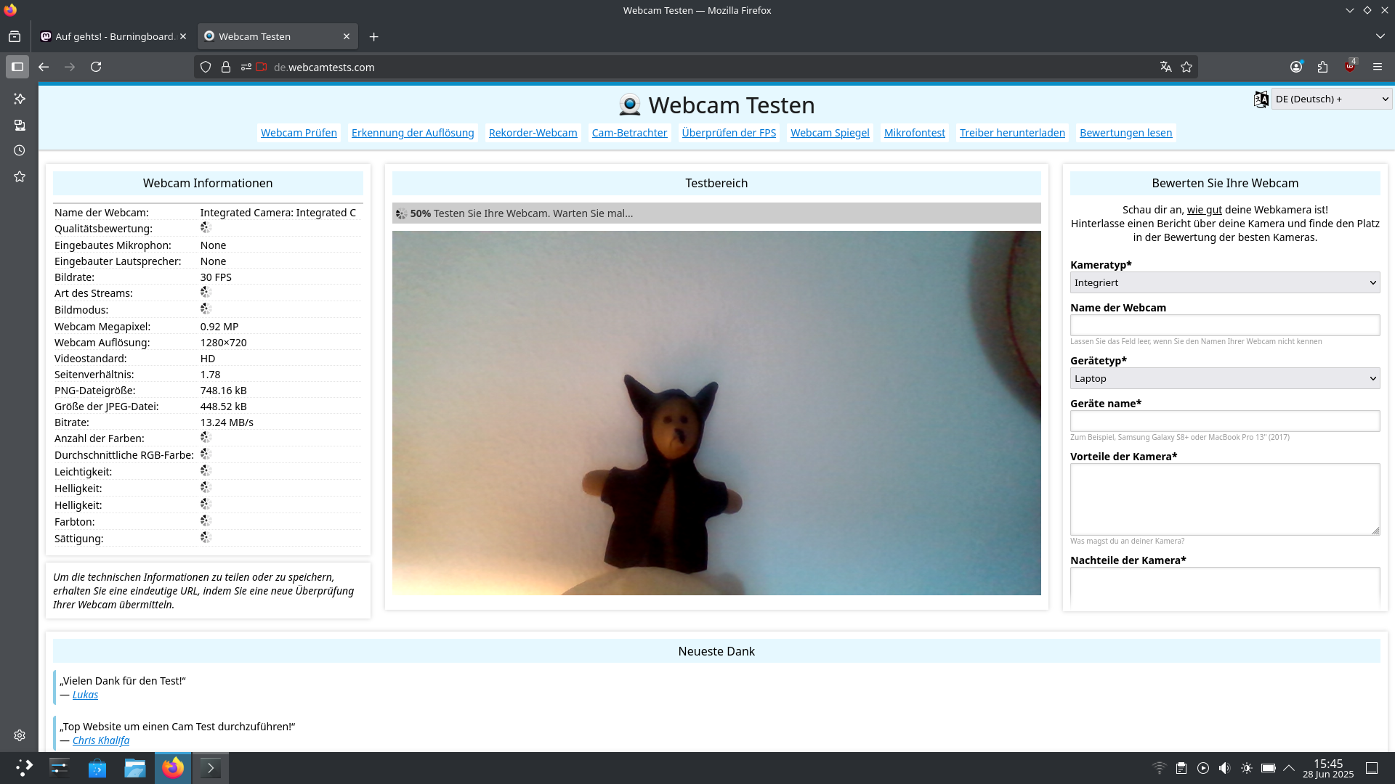Click the tracking protection shield icon
The image size is (1395, 784).
pyautogui.click(x=206, y=67)
